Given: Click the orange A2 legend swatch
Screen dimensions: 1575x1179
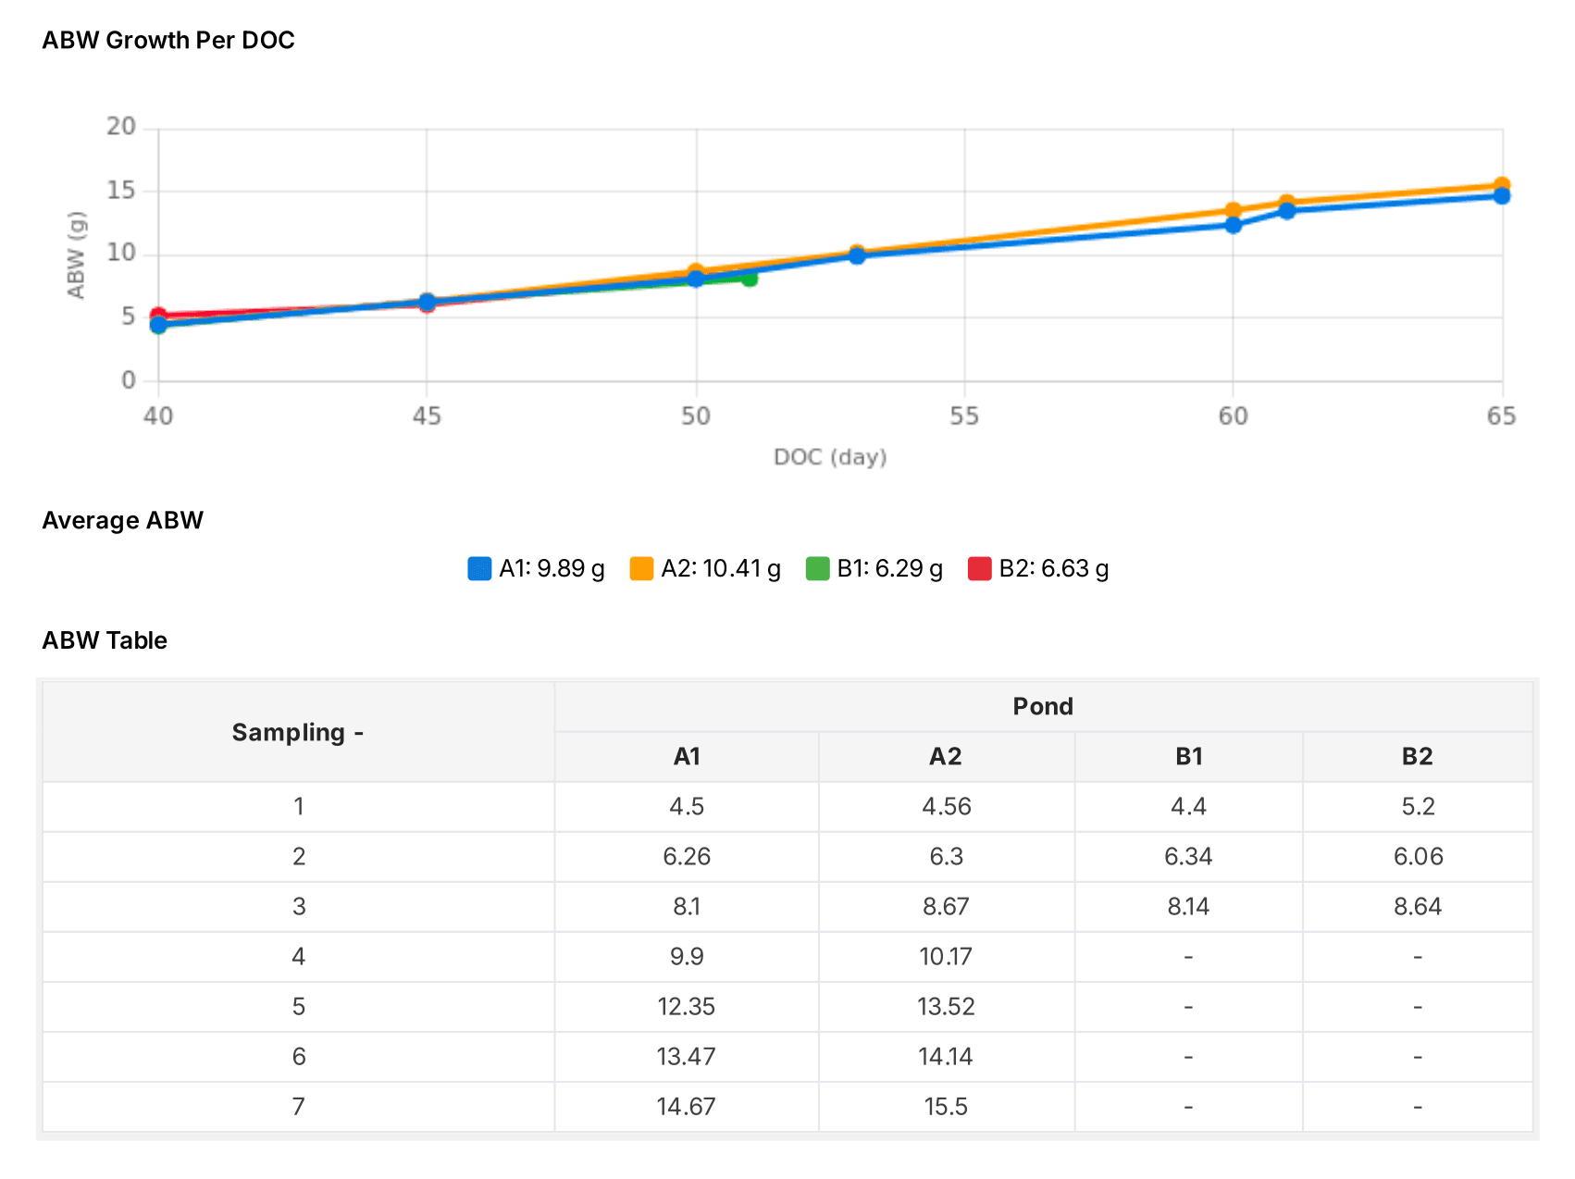Looking at the screenshot, I should tap(641, 568).
